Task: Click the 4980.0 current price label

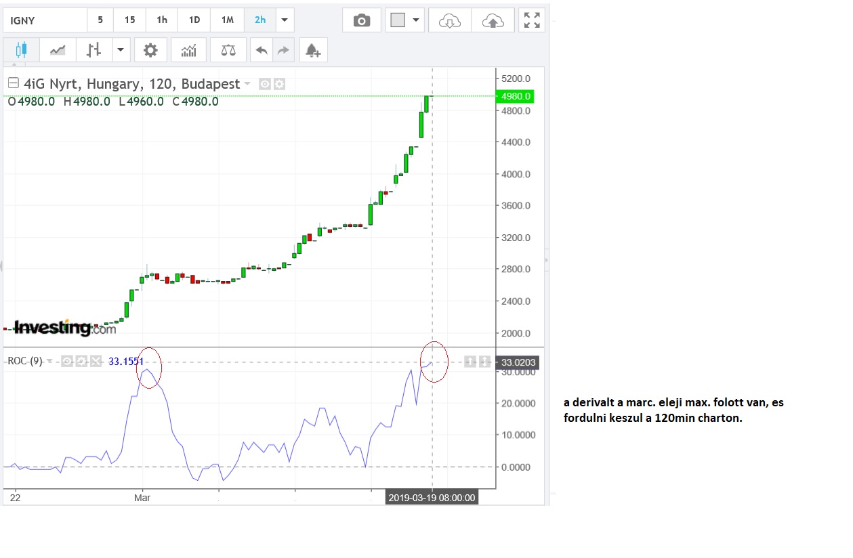Action: tap(517, 96)
